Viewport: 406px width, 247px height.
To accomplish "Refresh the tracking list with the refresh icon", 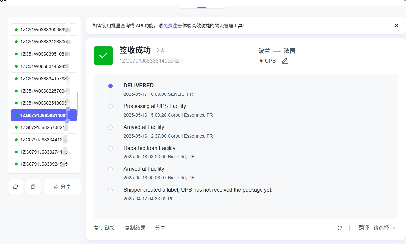I will point(15,187).
